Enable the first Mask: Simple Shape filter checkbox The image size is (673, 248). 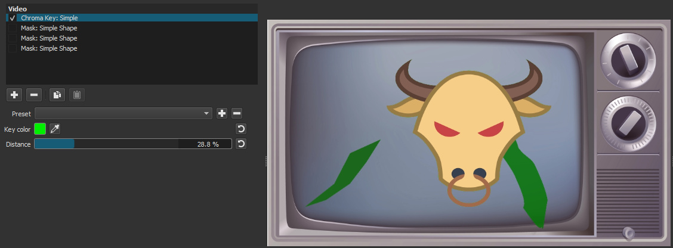pos(13,28)
